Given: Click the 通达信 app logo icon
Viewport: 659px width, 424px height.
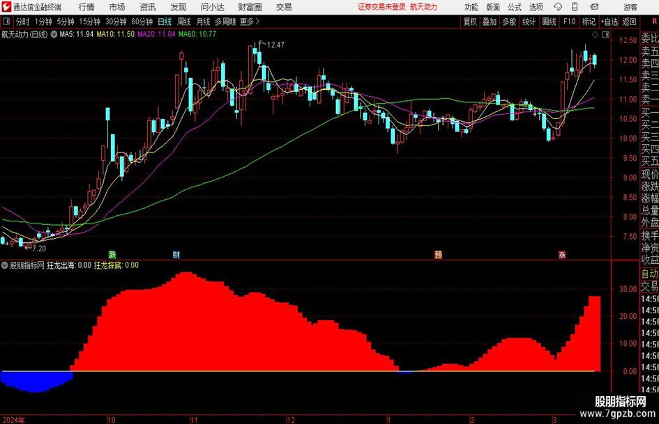Looking at the screenshot, I should pos(6,7).
